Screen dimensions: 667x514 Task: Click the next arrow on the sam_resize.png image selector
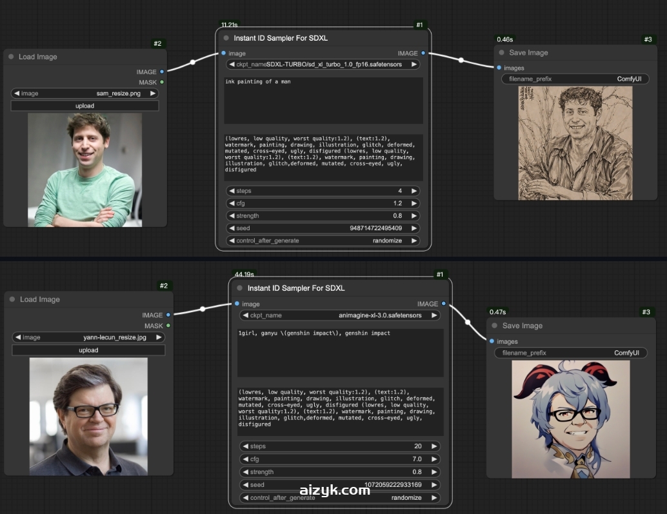pyautogui.click(x=153, y=94)
